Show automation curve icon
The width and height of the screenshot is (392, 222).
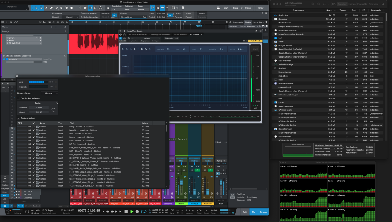tap(16, 22)
